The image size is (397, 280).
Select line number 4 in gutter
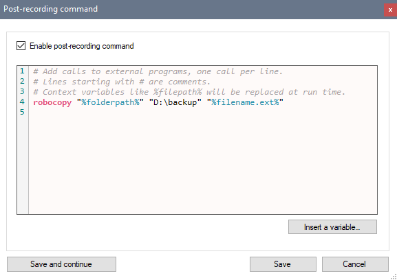click(22, 102)
